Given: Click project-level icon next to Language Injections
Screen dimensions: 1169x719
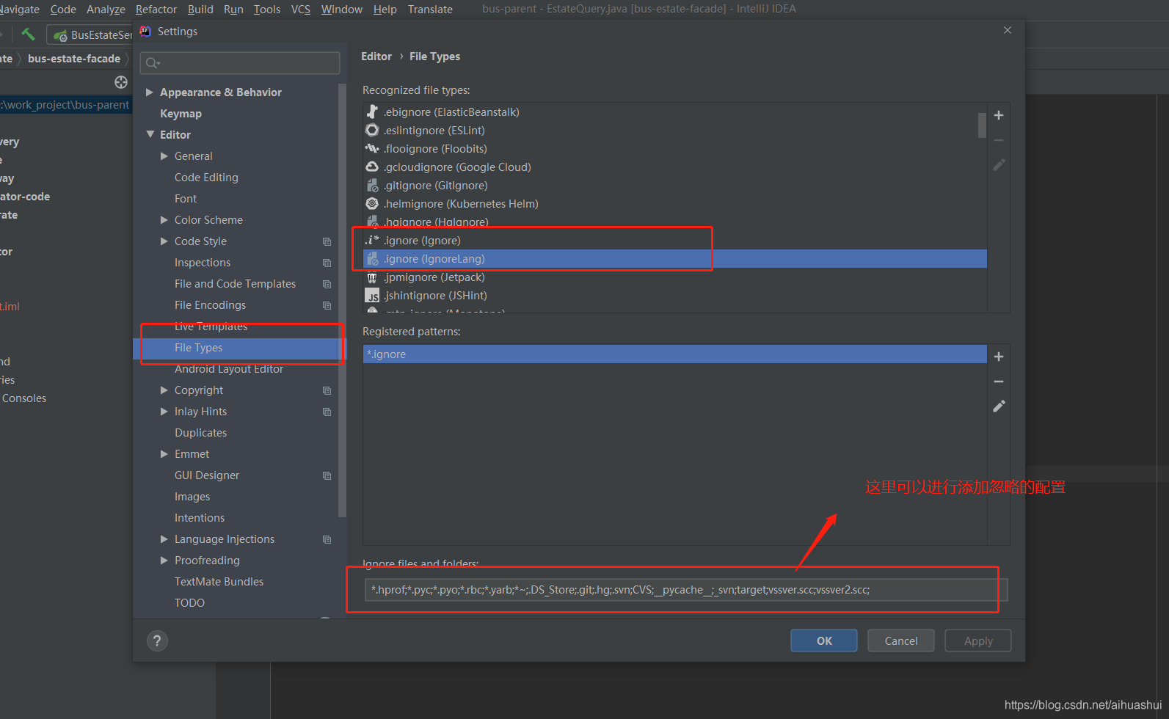Looking at the screenshot, I should (327, 539).
